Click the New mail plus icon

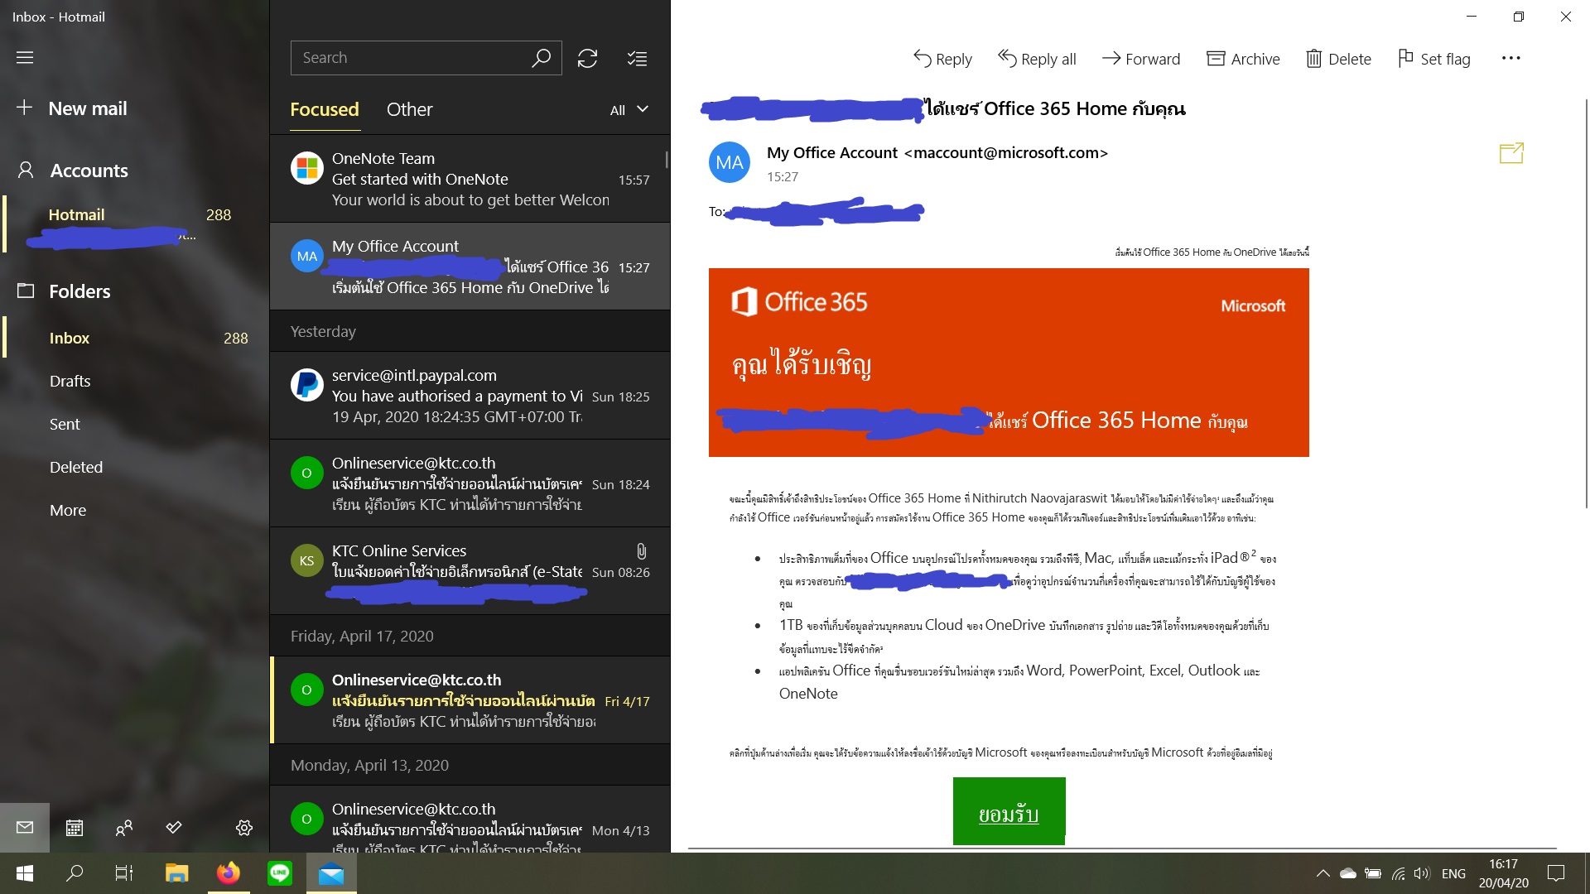pyautogui.click(x=25, y=108)
